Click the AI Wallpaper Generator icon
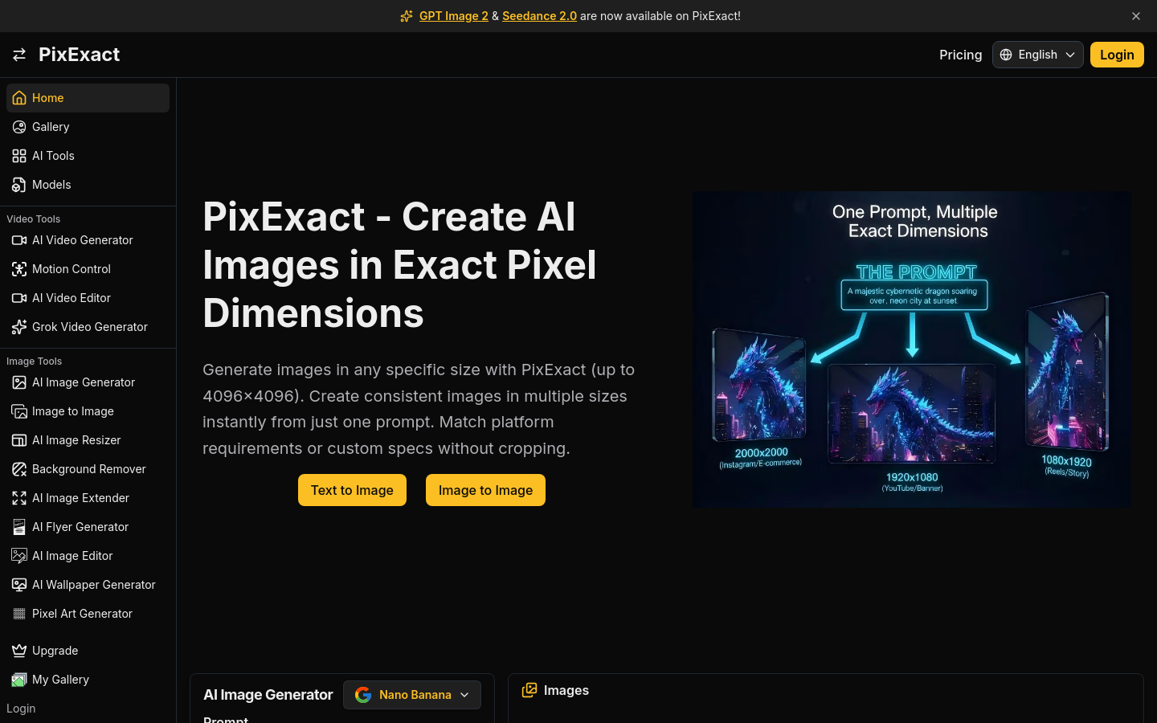The height and width of the screenshot is (723, 1157). pyautogui.click(x=19, y=585)
